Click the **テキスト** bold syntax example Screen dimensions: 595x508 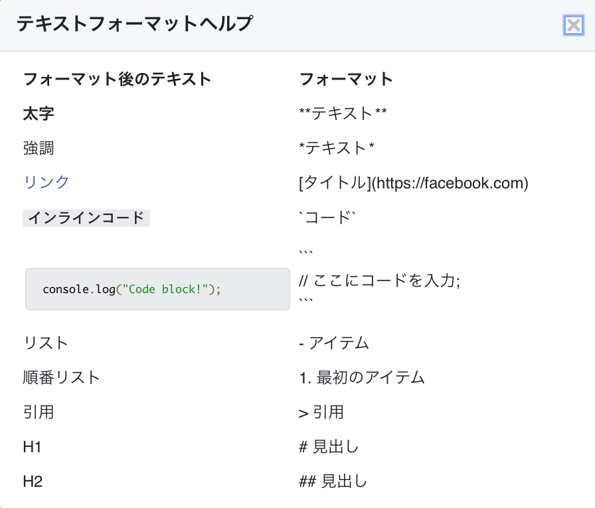pos(343,114)
